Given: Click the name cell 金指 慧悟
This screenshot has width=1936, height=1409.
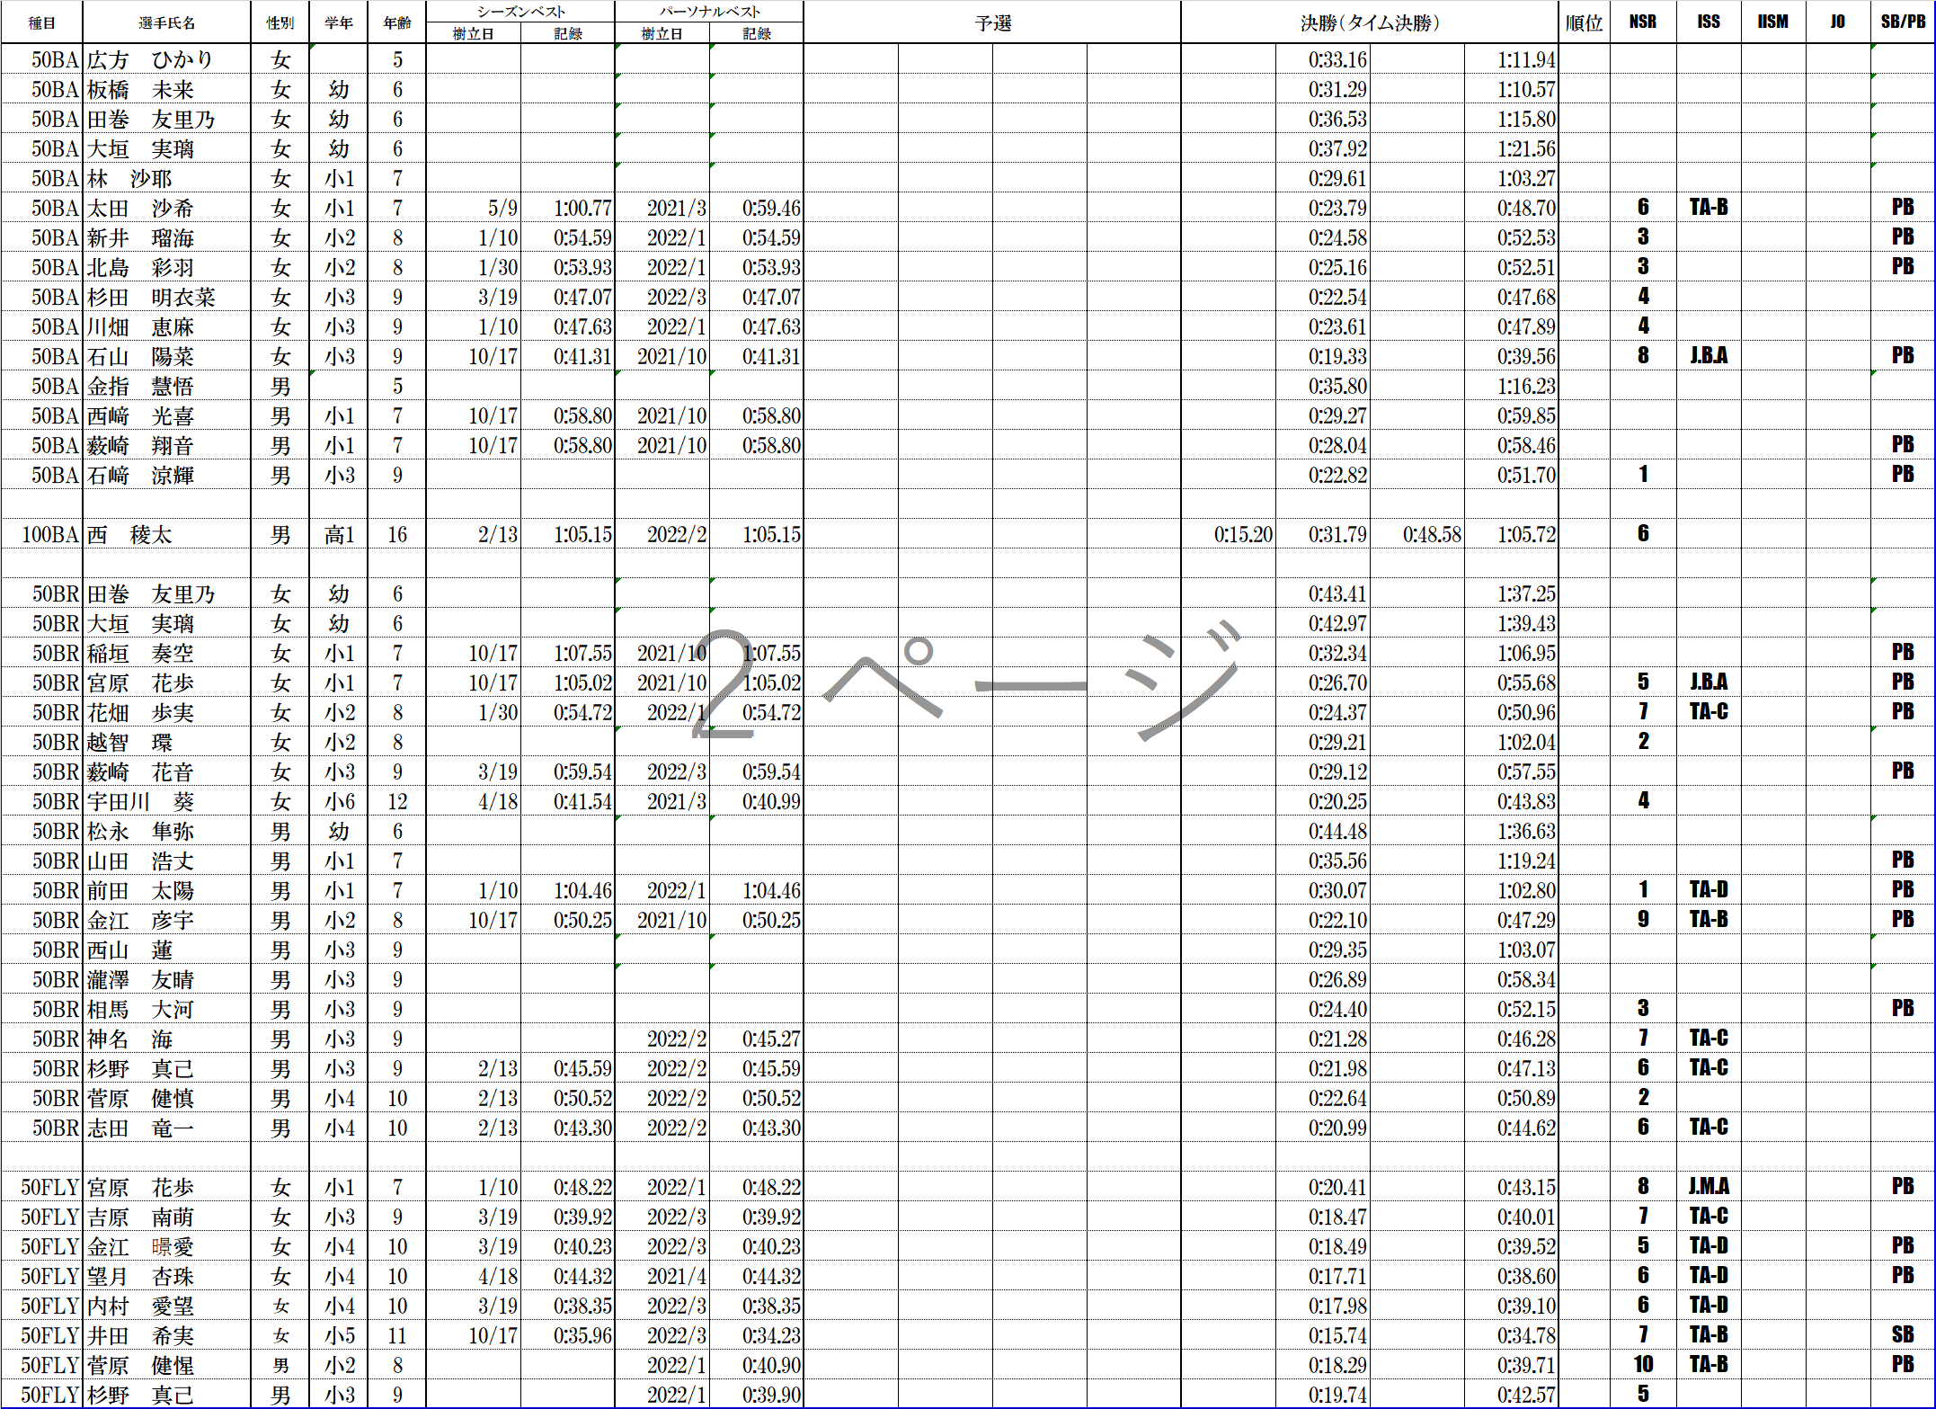Looking at the screenshot, I should point(166,386).
